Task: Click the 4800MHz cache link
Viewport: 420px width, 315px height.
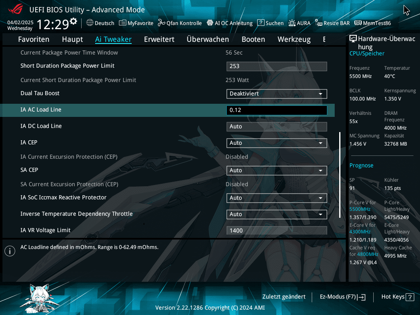Action: tap(367, 254)
